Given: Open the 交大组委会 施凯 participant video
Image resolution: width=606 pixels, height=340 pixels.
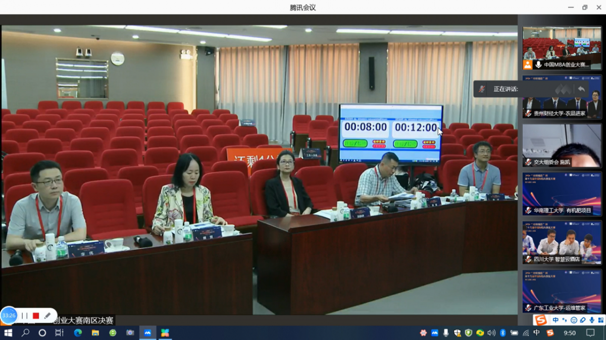Looking at the screenshot, I should [562, 145].
